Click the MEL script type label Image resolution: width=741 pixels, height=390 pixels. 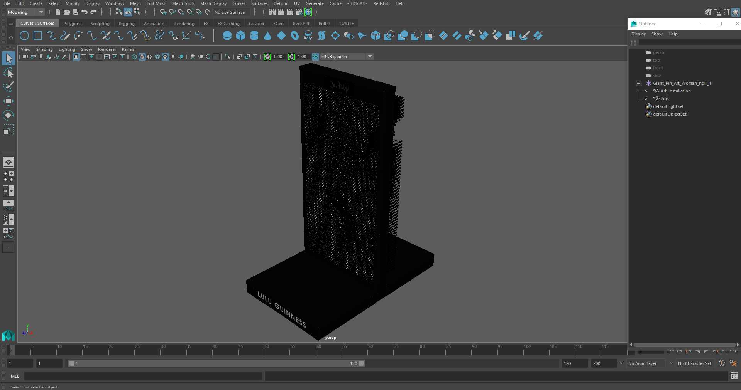15,376
